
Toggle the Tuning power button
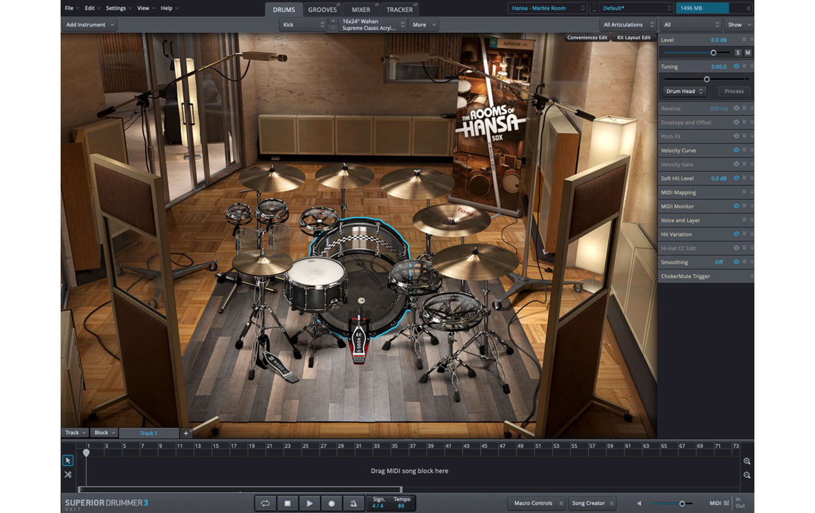coord(736,66)
